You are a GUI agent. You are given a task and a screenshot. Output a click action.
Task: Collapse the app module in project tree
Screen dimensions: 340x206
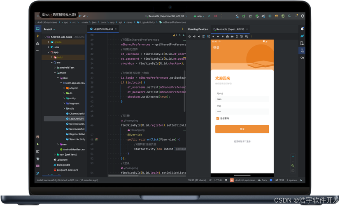48,52
